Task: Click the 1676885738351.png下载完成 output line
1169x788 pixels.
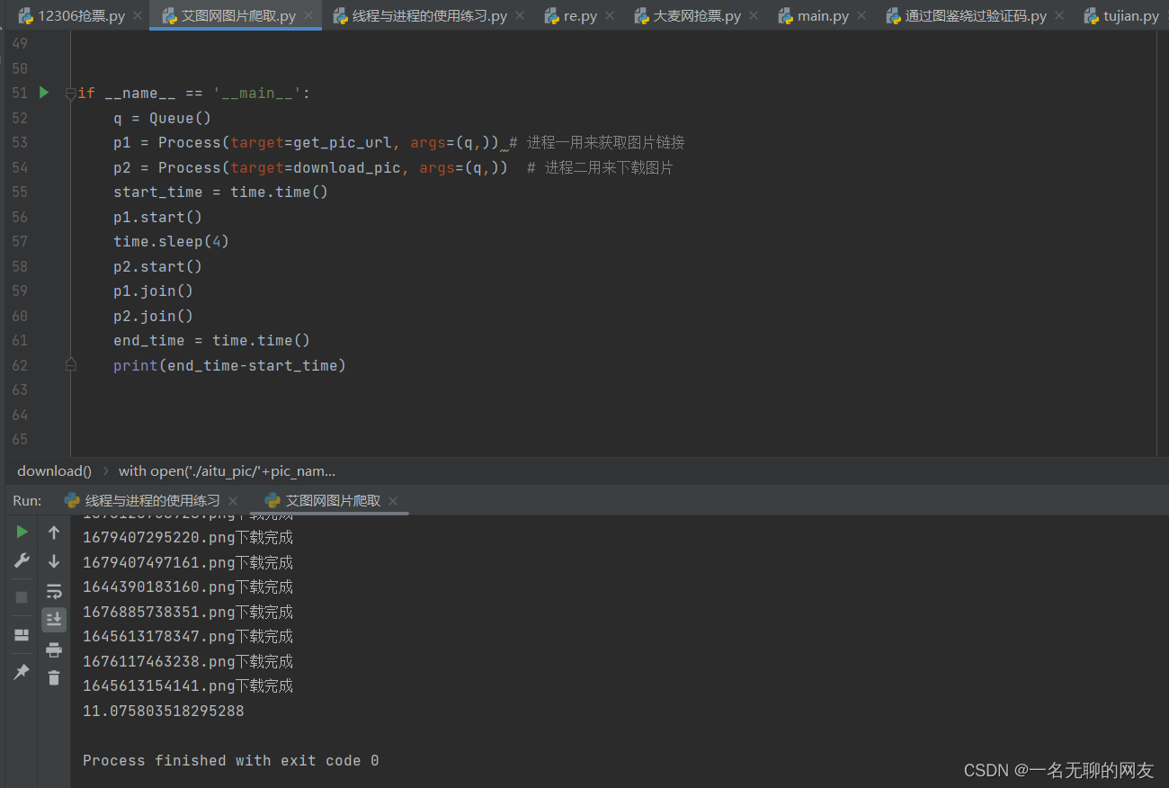Action: [188, 613]
